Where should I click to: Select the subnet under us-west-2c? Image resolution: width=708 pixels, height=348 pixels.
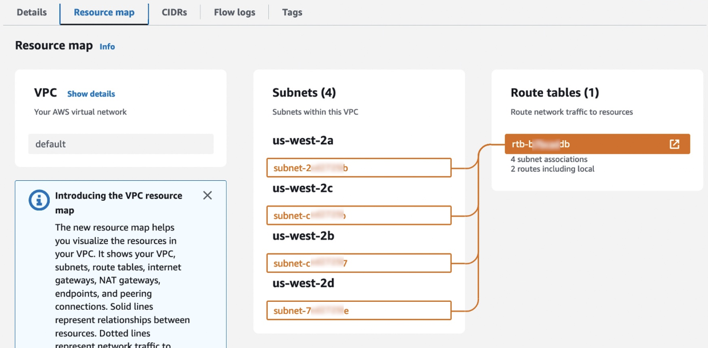pyautogui.click(x=359, y=216)
